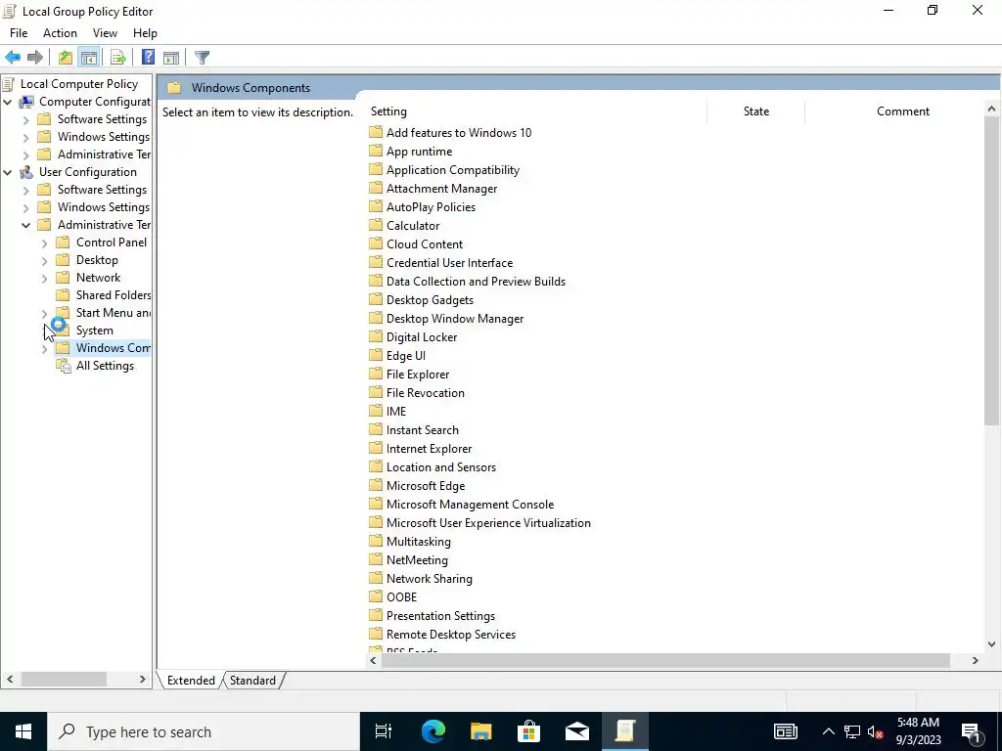Open Windows Start button
The width and height of the screenshot is (1002, 751).
point(23,731)
